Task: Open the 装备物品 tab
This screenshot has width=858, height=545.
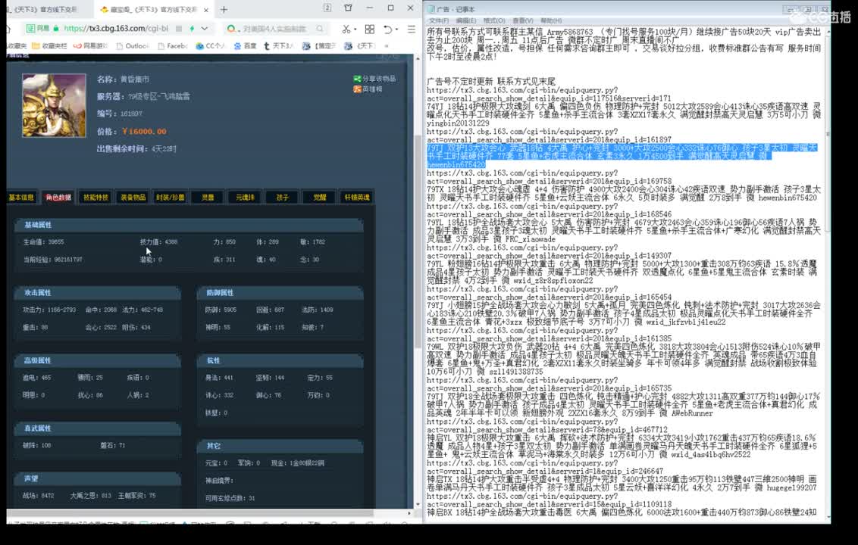Action: click(133, 198)
